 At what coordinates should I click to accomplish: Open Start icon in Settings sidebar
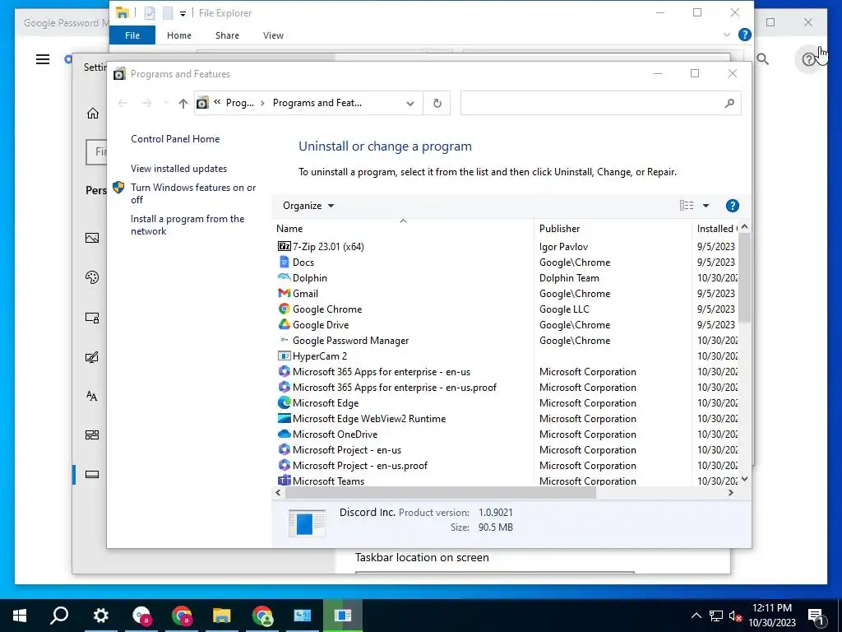tap(92, 434)
